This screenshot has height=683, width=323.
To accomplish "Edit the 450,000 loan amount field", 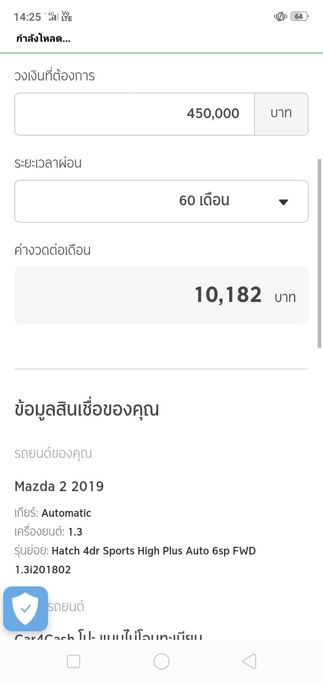I will tap(135, 114).
